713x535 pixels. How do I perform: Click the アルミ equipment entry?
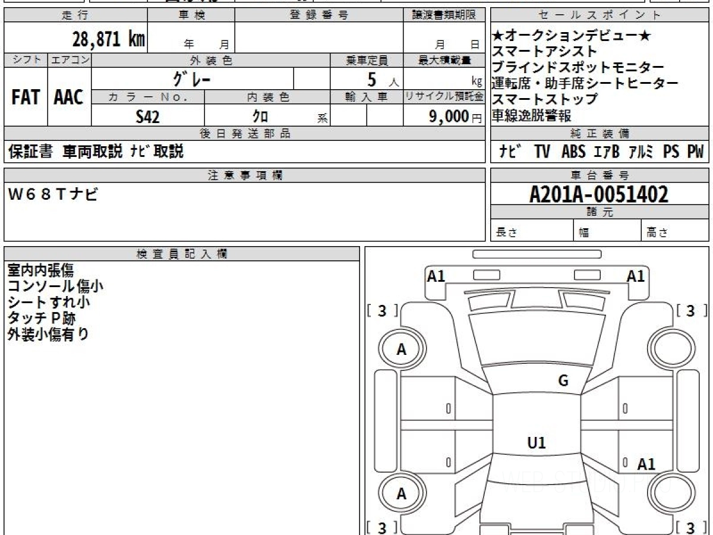pos(642,152)
